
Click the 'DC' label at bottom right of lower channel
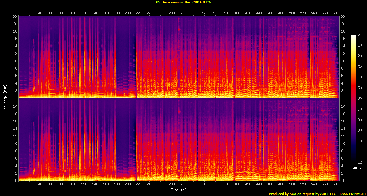[x=343, y=181]
